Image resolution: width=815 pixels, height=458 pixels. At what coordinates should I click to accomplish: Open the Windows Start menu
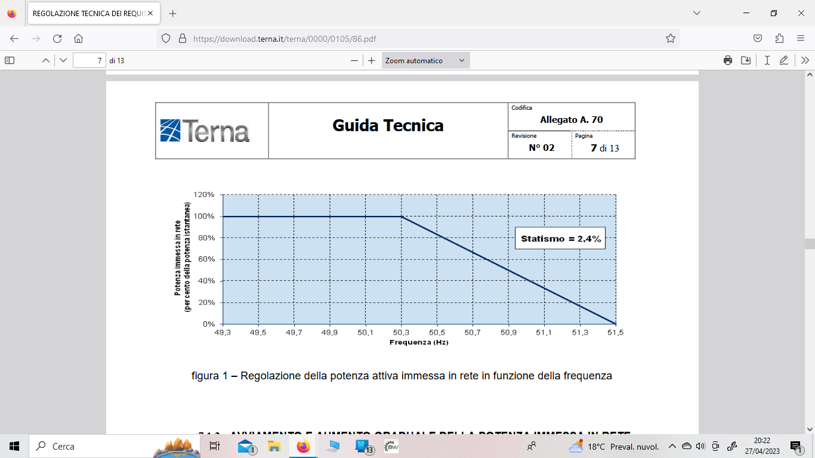14,446
